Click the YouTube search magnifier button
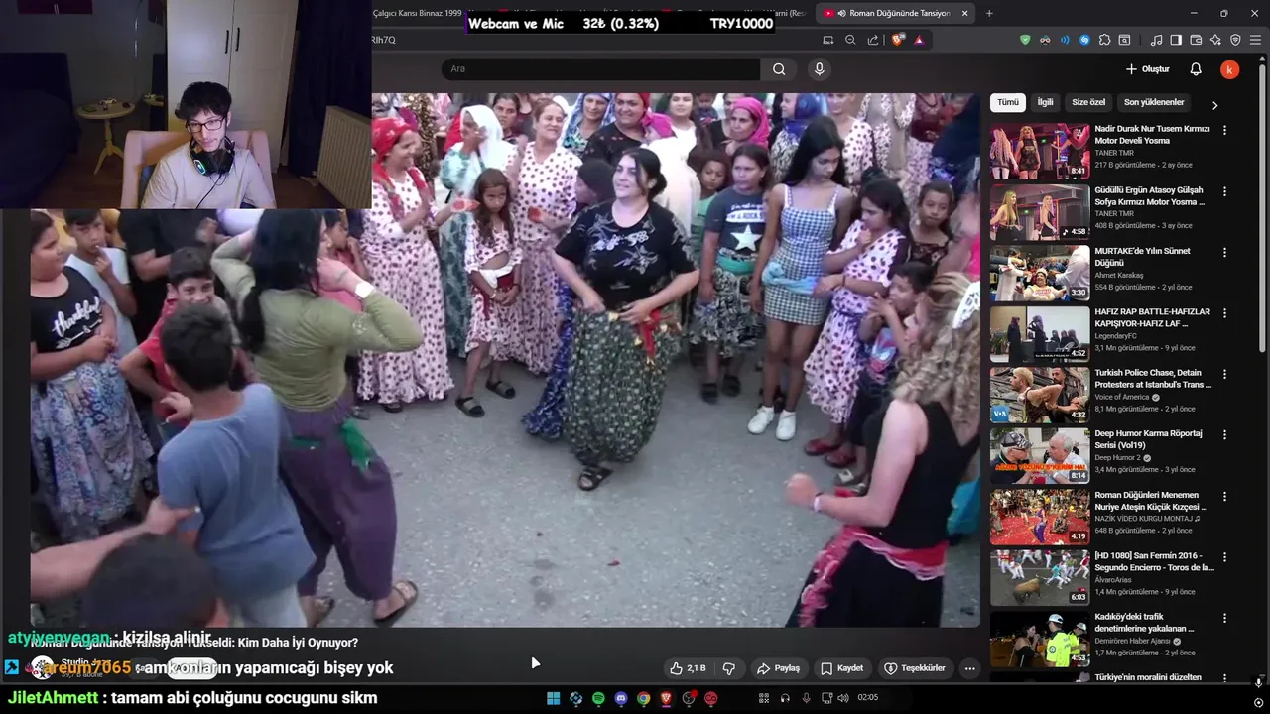Screen dimensions: 1270x714 (779, 69)
